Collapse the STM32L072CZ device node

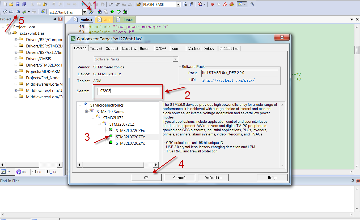pyautogui.click(x=99, y=124)
